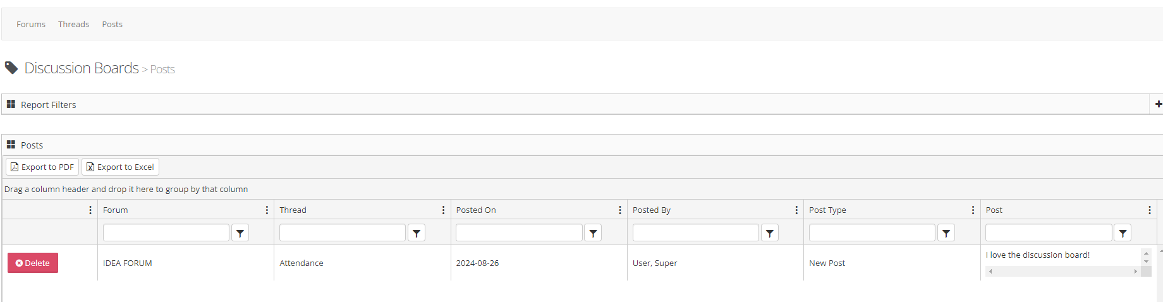The width and height of the screenshot is (1163, 302).
Task: Click the Posted By filter icon
Action: [x=769, y=233]
